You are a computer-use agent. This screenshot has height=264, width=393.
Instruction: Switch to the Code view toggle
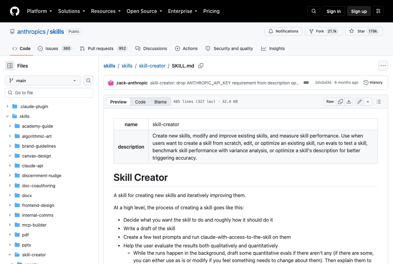coord(140,102)
